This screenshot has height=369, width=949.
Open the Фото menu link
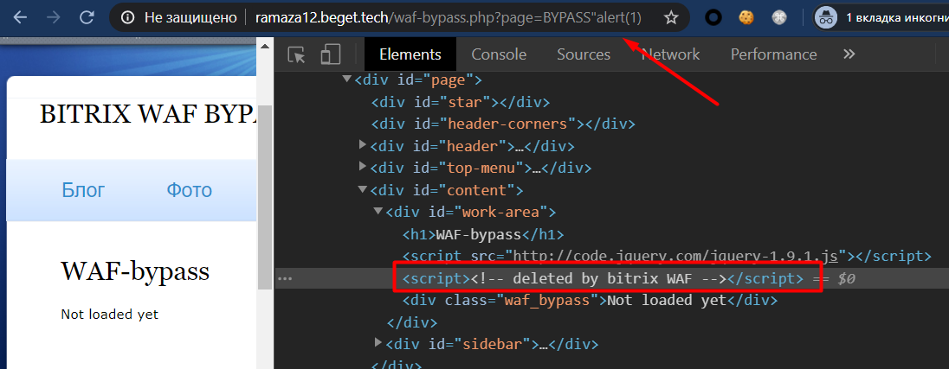pos(190,190)
